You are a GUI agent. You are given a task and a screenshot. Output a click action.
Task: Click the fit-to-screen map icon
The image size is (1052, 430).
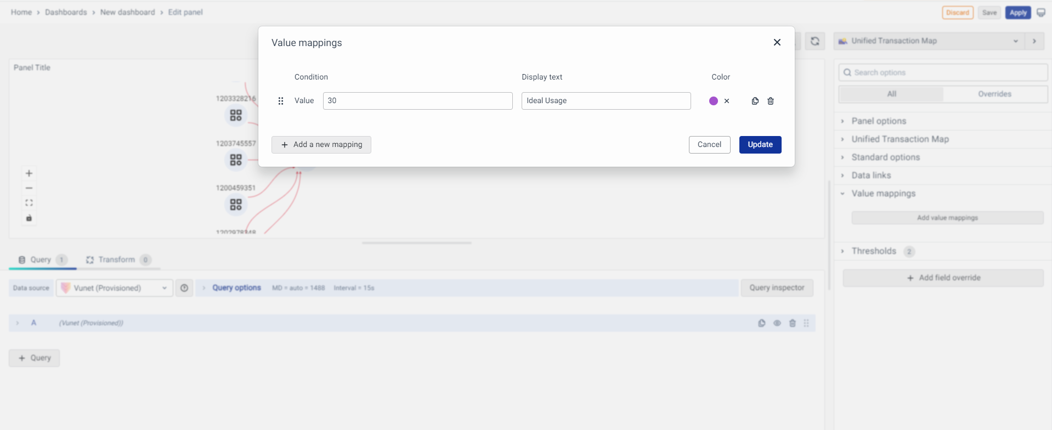[x=29, y=203]
